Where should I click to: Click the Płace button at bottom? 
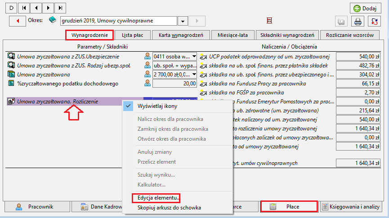(289, 207)
